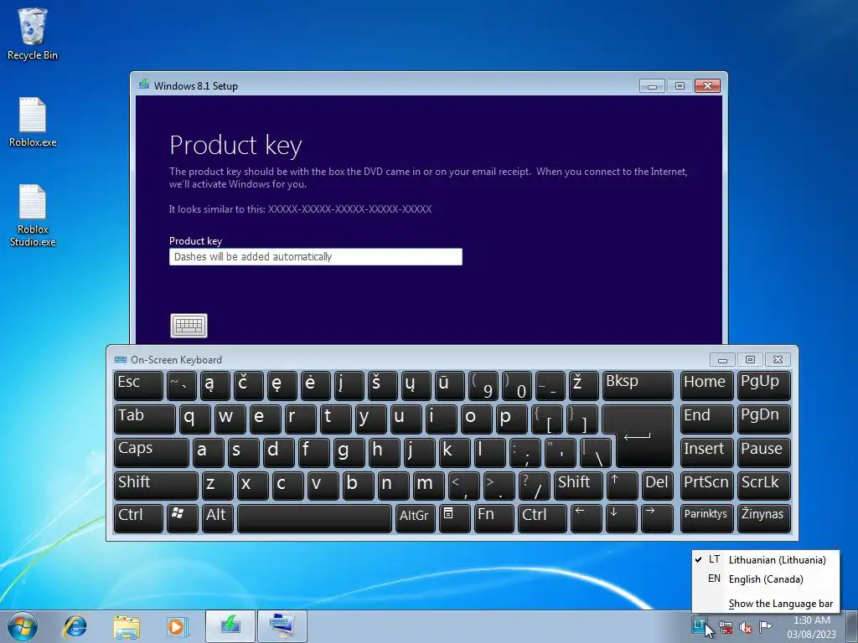Open Action Center flag icon
This screenshot has width=858, height=643.
[766, 626]
